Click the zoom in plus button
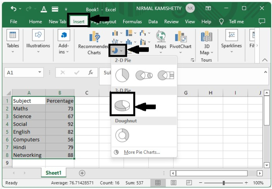272x189 pixels. point(246,183)
